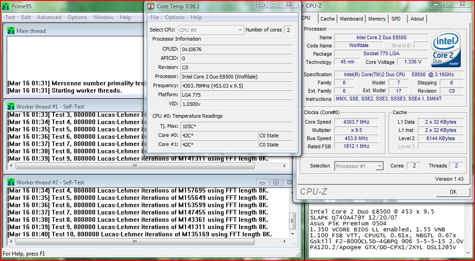Click the Core Speed value 4303.7 MHz

point(356,122)
